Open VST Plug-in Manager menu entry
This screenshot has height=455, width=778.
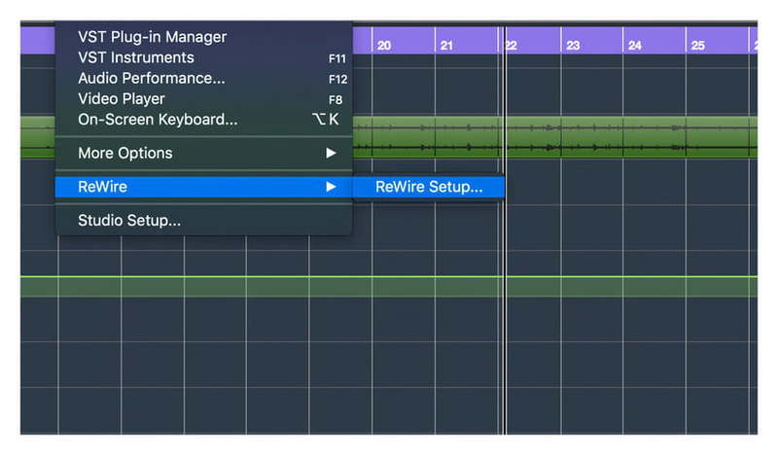[203, 37]
